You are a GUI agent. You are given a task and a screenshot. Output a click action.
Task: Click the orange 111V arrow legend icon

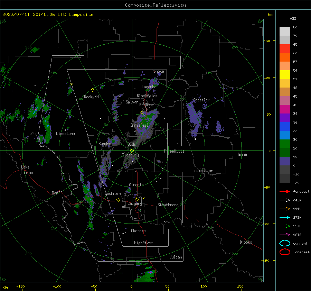pos(285,209)
